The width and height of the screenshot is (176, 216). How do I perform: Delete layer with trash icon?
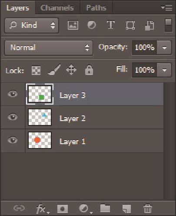pyautogui.click(x=148, y=208)
